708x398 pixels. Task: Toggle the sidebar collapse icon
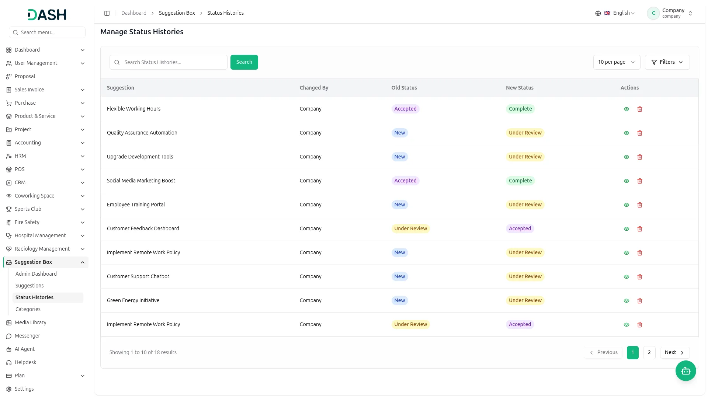(x=107, y=13)
